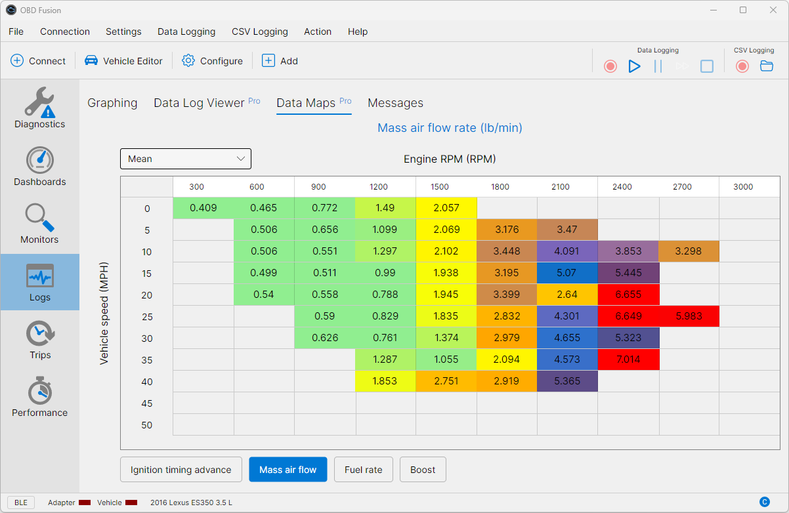Start CSV Logging recording

click(742, 66)
